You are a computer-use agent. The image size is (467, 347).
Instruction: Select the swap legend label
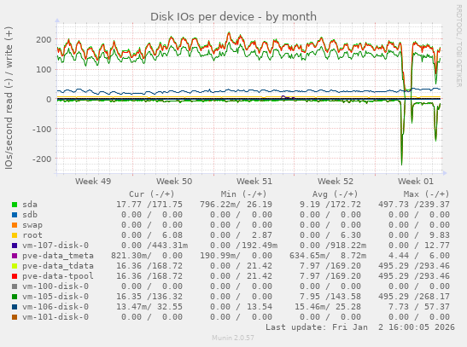(x=32, y=225)
